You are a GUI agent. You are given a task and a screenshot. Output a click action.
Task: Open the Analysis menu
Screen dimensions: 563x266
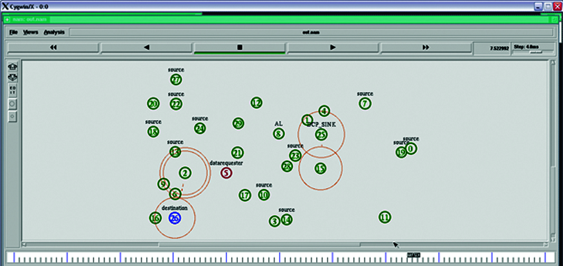54,32
